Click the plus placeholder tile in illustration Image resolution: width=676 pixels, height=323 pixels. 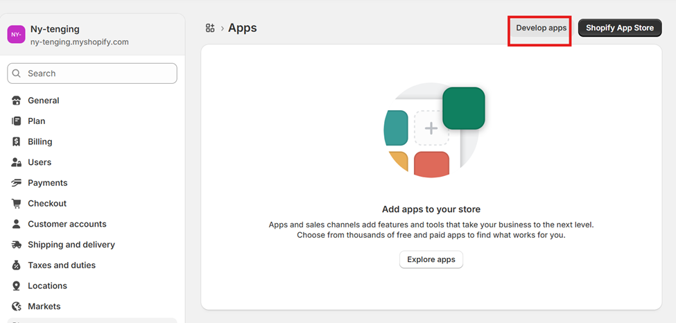click(x=431, y=128)
